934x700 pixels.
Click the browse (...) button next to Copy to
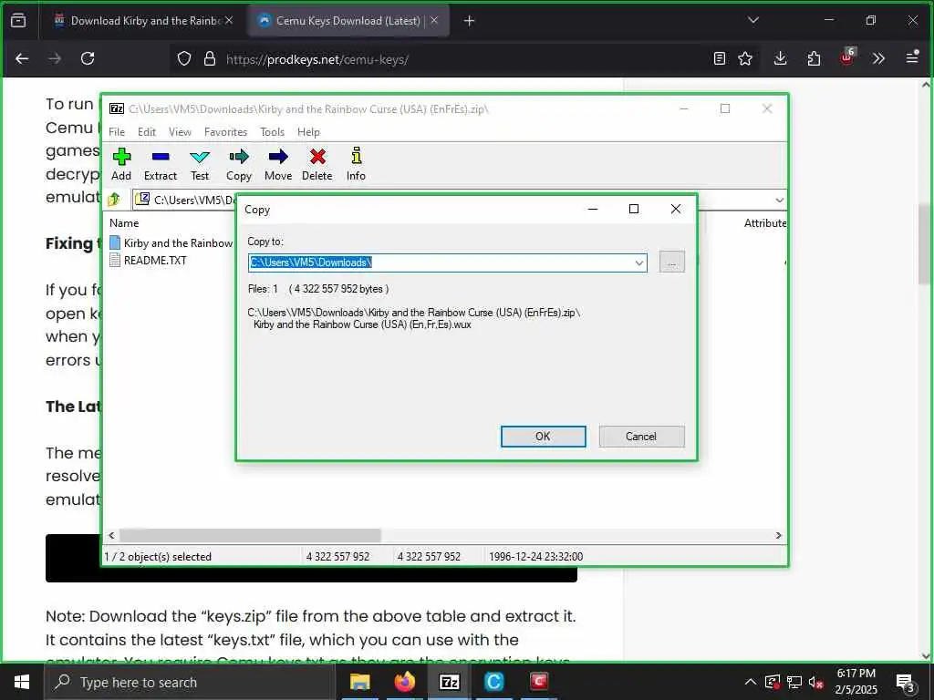672,262
